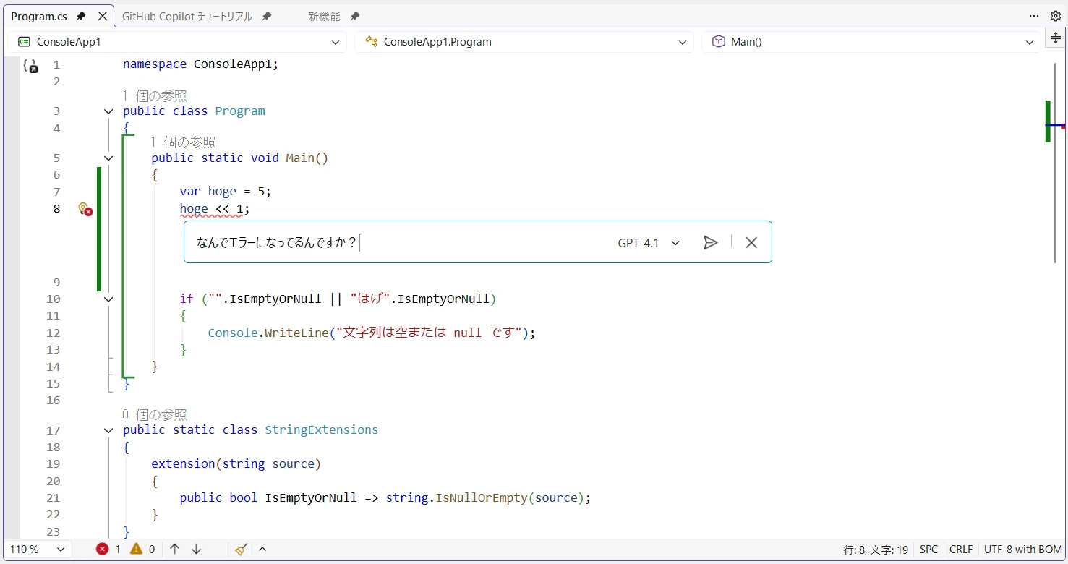Open the GPT-4.1 model dropdown
The height and width of the screenshot is (564, 1068).
click(649, 243)
